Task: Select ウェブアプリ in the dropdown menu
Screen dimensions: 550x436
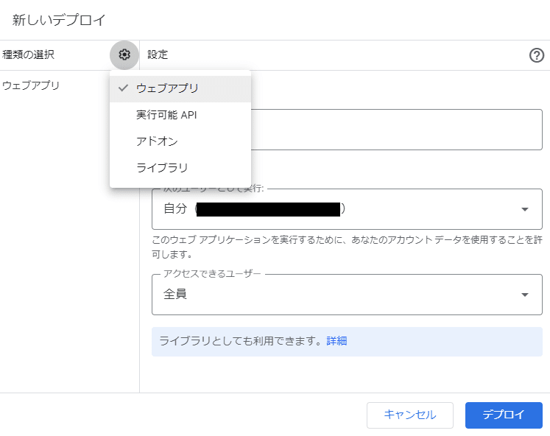Action: [x=180, y=88]
